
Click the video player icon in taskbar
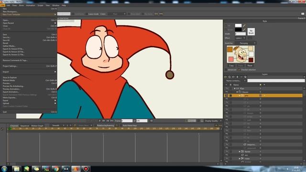(66, 169)
